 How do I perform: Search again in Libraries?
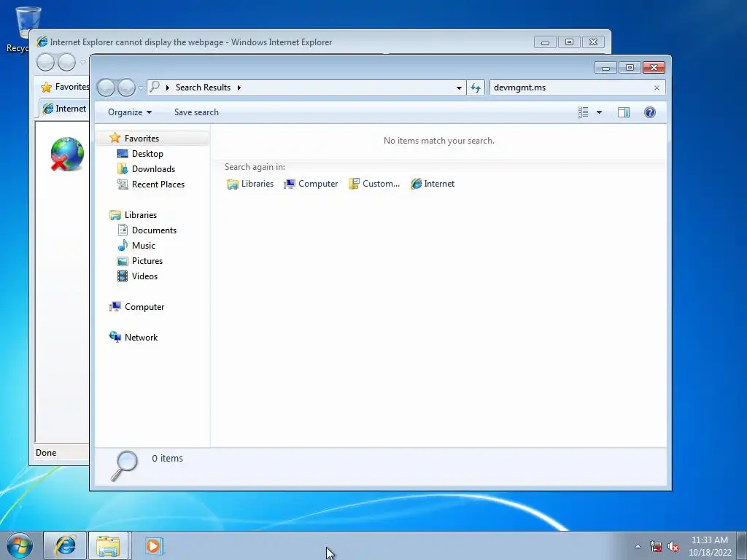(250, 184)
